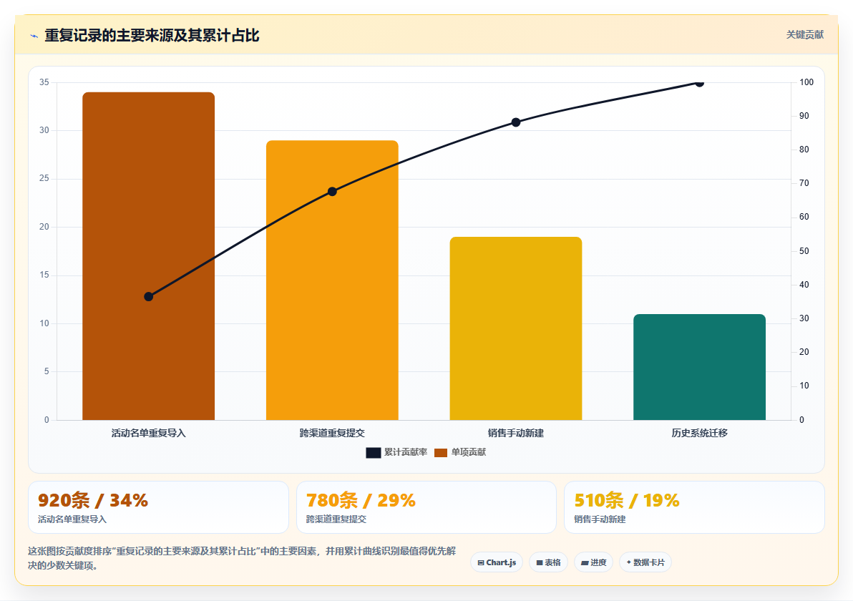Screen dimensions: 853x601
Task: Click the x-axis label 历史系统迁移
Action: [700, 433]
